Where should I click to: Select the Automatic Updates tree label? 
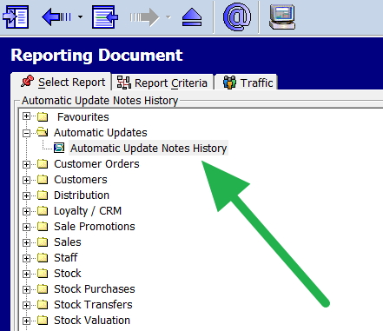click(101, 133)
